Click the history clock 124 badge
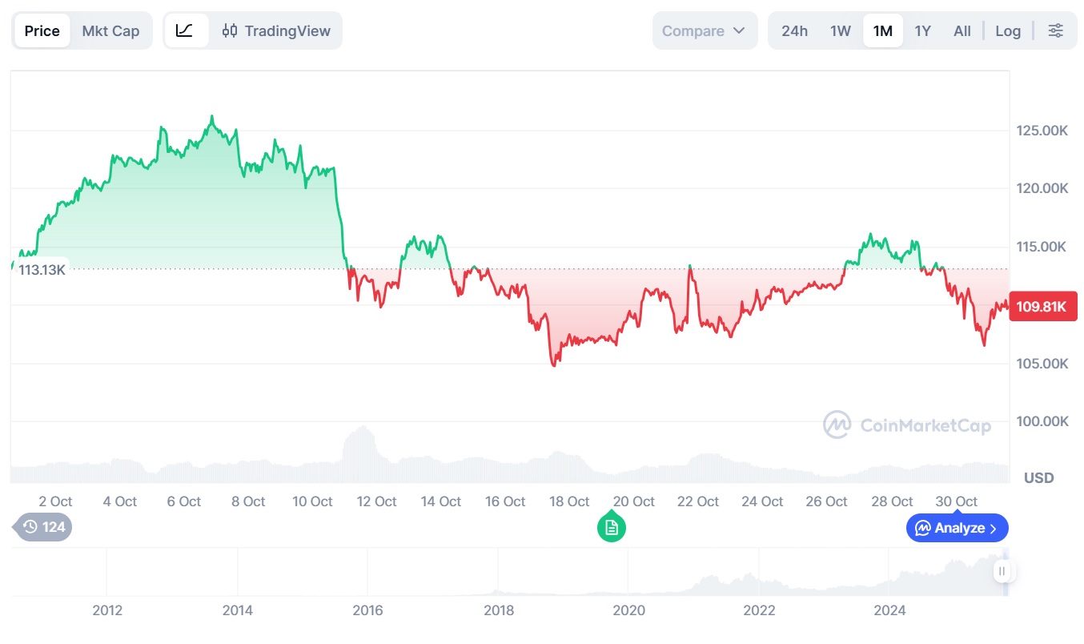This screenshot has height=644, width=1084. pos(44,527)
